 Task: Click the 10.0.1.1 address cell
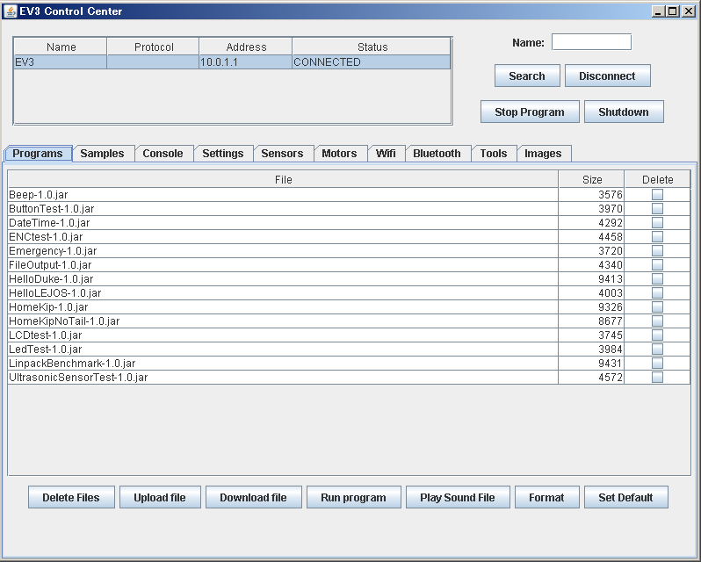tap(245, 62)
